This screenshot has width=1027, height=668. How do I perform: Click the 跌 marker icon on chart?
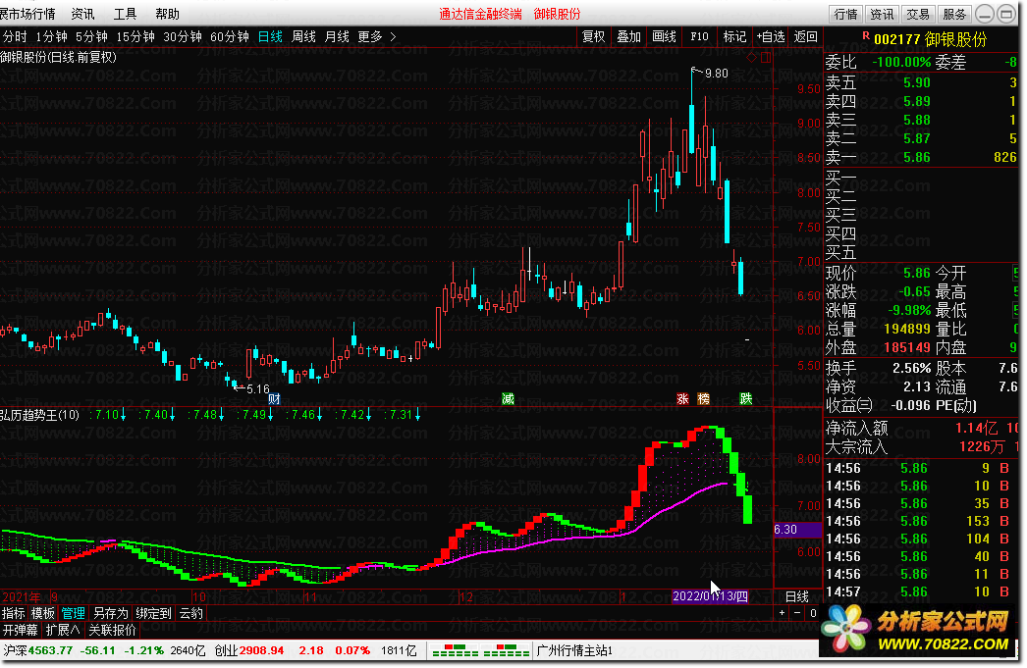tap(746, 399)
